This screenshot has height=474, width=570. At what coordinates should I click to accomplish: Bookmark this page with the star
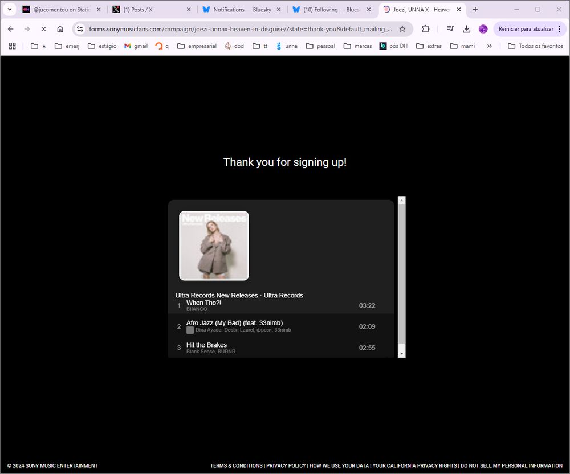coord(402,29)
